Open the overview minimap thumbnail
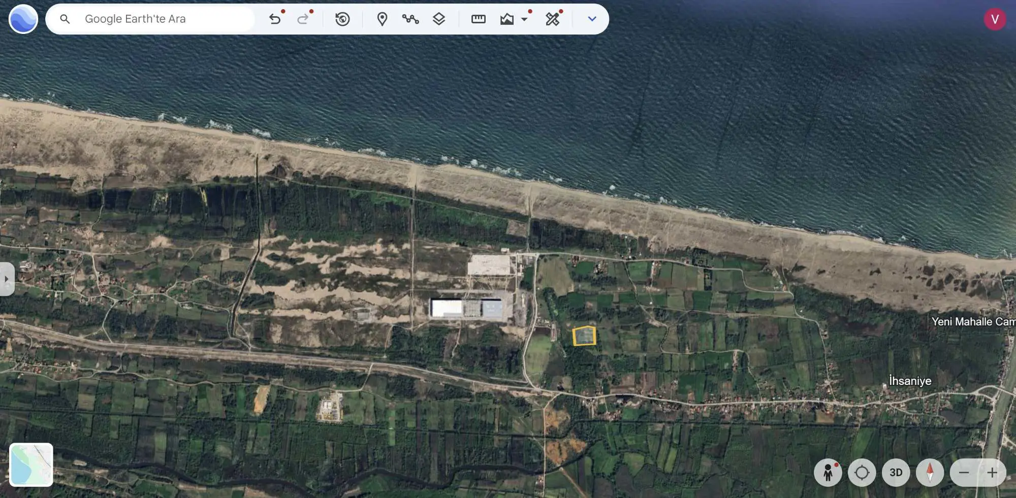Viewport: 1016px width, 498px height. (x=31, y=465)
